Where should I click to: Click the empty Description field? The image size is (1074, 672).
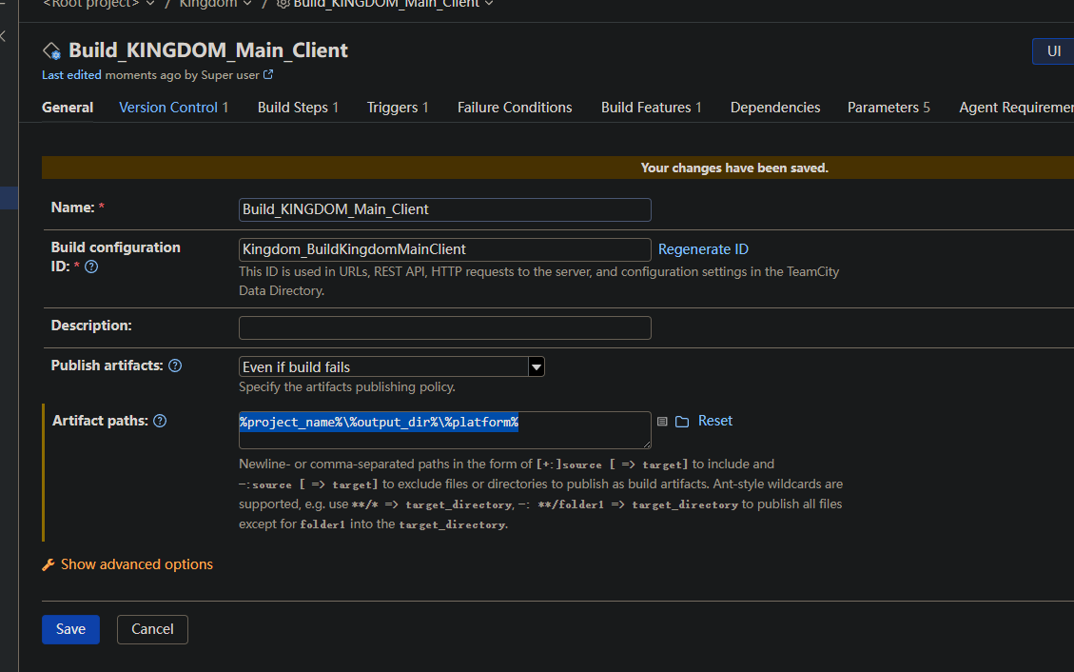tap(444, 328)
